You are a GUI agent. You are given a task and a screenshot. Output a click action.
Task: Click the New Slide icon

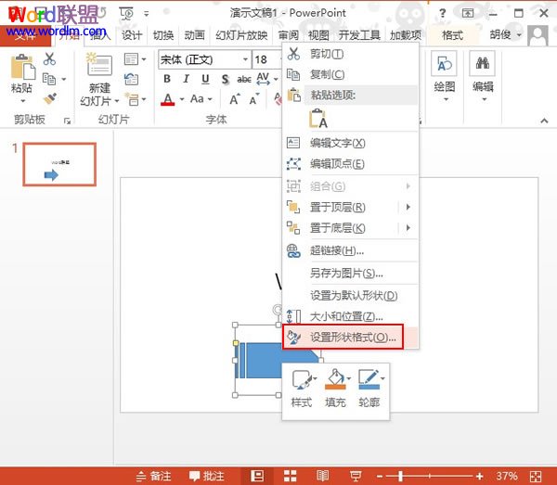(x=98, y=64)
